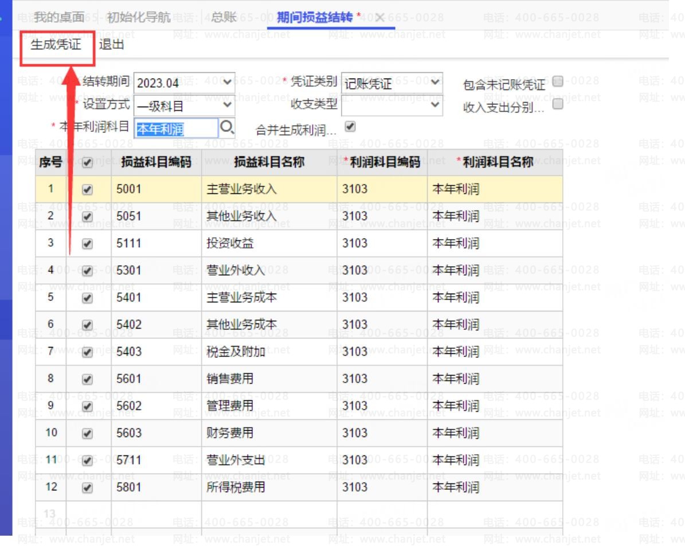This screenshot has height=550, width=685.
Task: Open the 结转期间 dropdown showing 2023.04
Action: tap(184, 83)
